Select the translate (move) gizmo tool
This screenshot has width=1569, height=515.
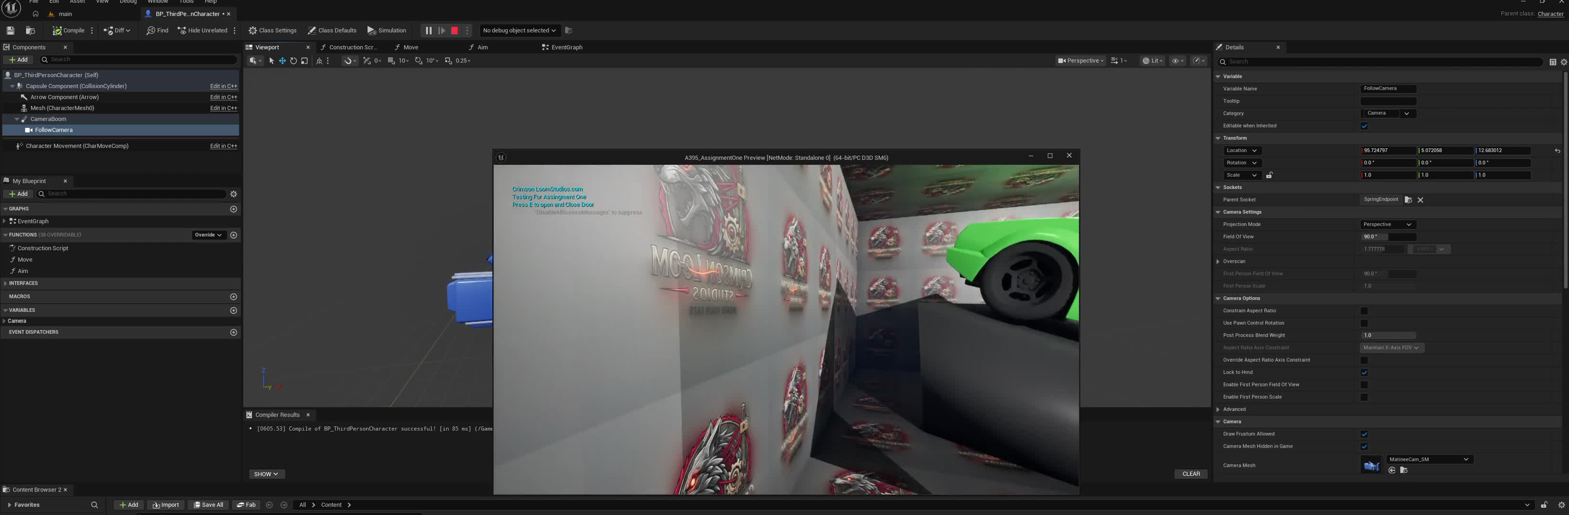click(283, 61)
